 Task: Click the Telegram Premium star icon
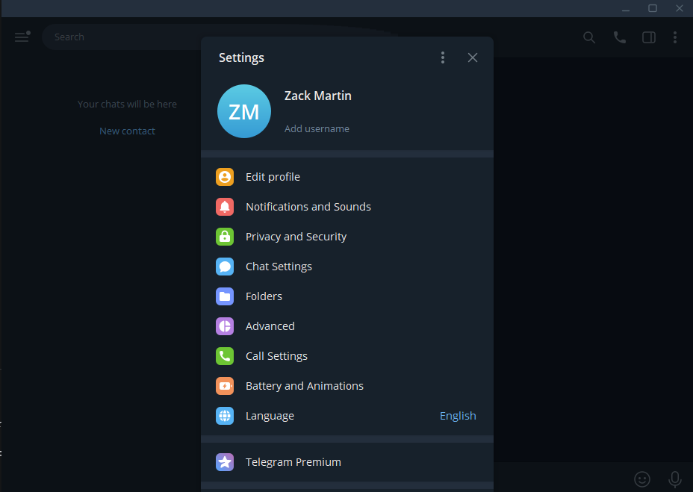point(225,462)
